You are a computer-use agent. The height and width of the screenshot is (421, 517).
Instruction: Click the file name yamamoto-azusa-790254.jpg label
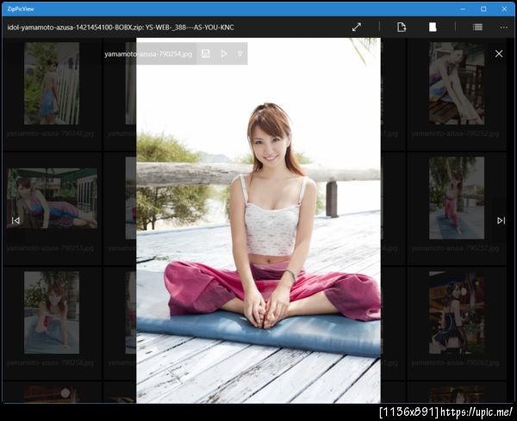(148, 54)
